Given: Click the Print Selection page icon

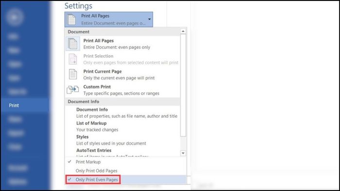Looking at the screenshot, I should pos(73,59).
